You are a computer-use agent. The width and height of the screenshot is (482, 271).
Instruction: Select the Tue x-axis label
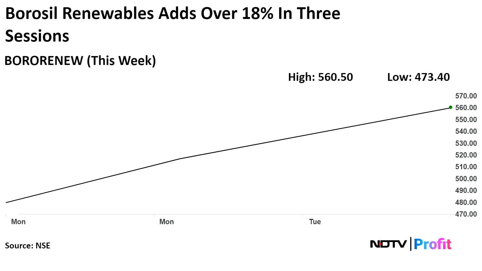click(315, 222)
